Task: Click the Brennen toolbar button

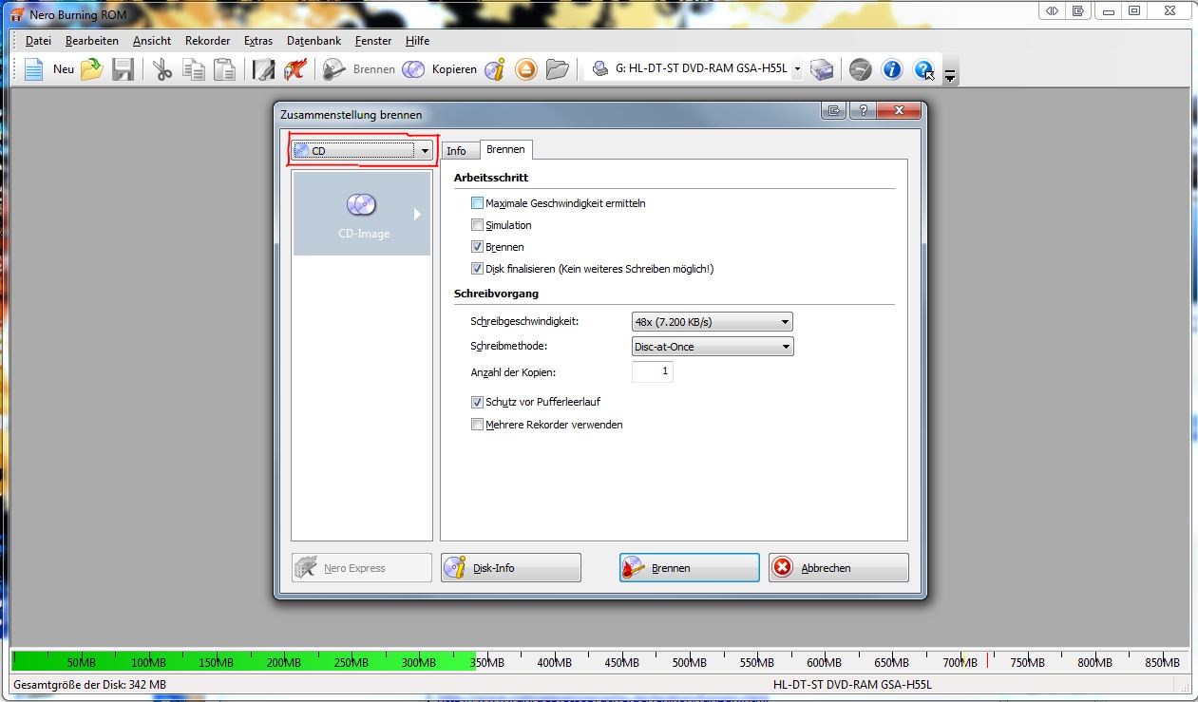Action: [358, 69]
